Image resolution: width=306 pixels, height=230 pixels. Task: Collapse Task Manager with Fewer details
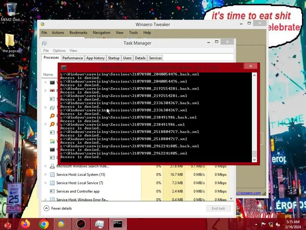pyautogui.click(x=58, y=208)
